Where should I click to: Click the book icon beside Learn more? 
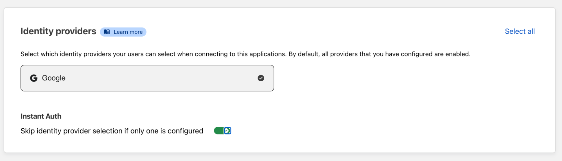107,32
